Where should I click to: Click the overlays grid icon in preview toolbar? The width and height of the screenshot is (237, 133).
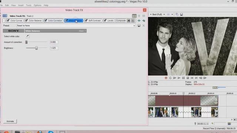pos(168,14)
